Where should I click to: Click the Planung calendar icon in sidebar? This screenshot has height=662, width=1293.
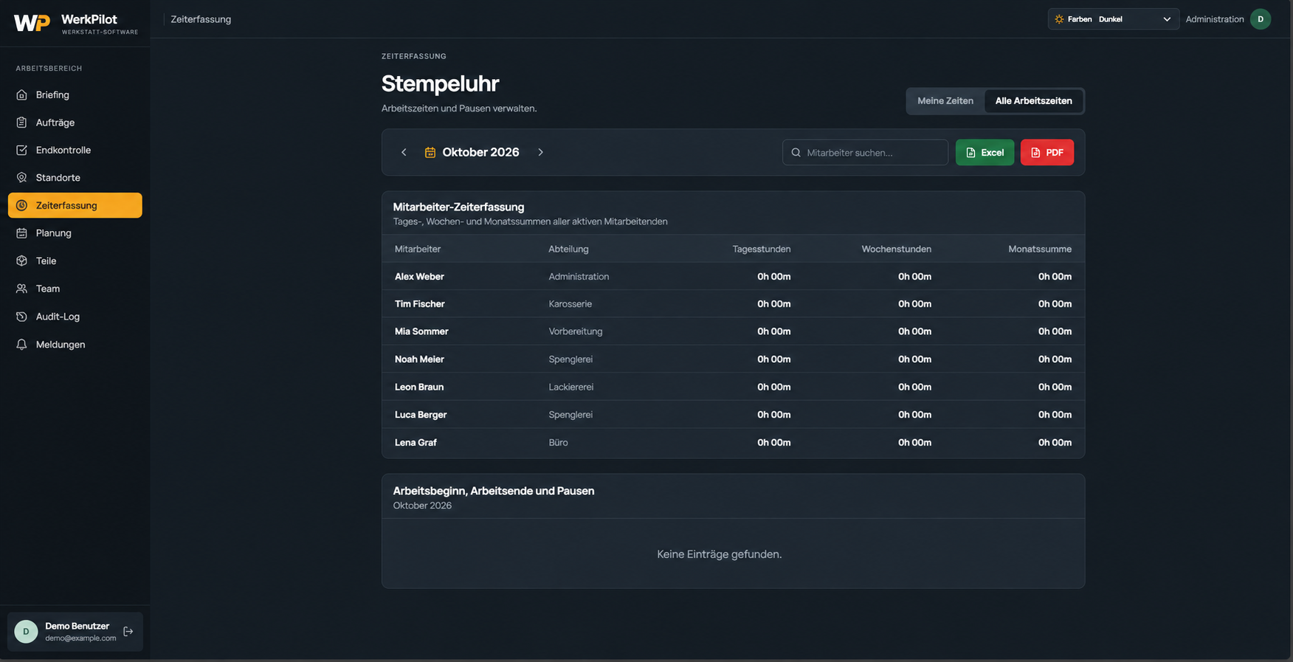pos(21,233)
